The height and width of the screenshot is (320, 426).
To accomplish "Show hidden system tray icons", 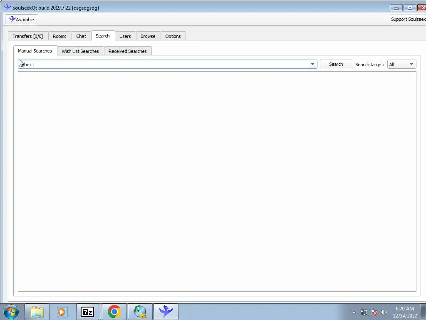I will tap(354, 312).
